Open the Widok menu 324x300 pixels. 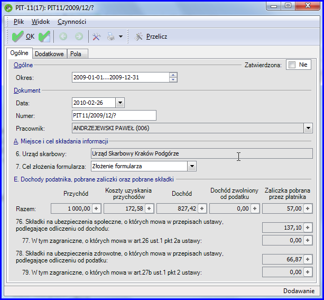[41, 22]
